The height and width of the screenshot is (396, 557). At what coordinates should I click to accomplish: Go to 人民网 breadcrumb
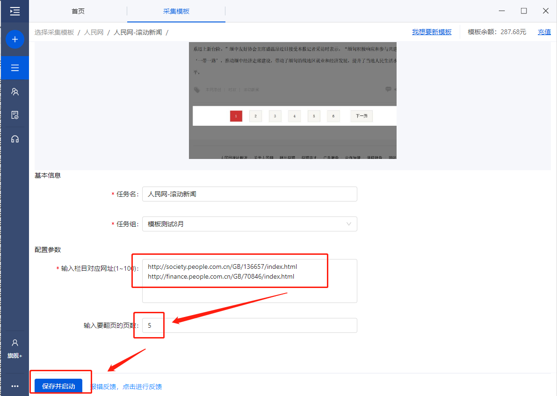94,32
